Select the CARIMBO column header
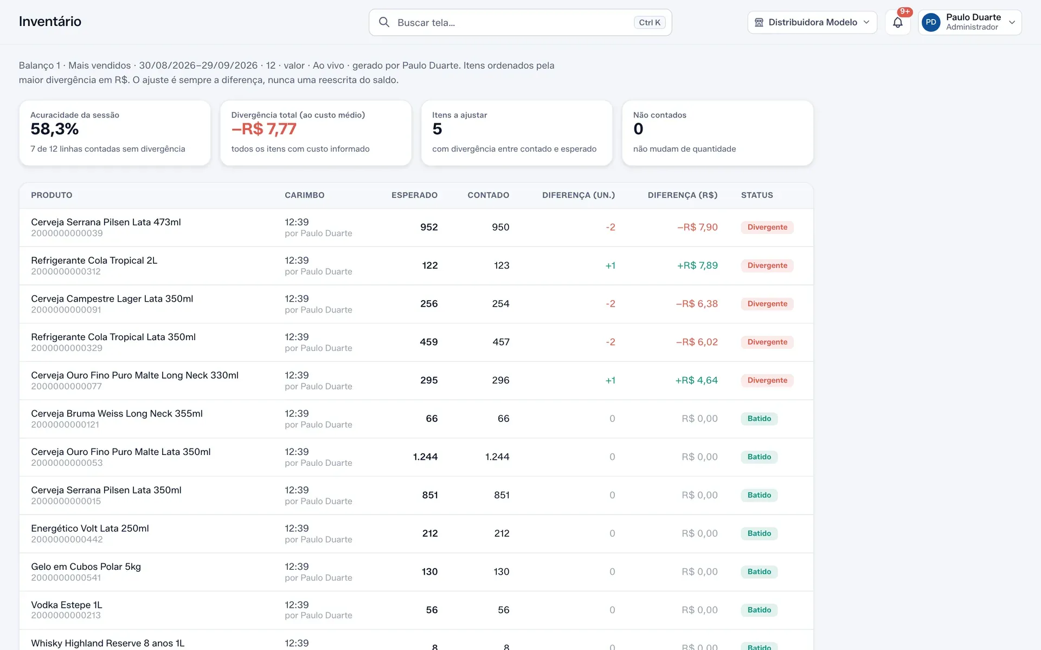 point(305,195)
